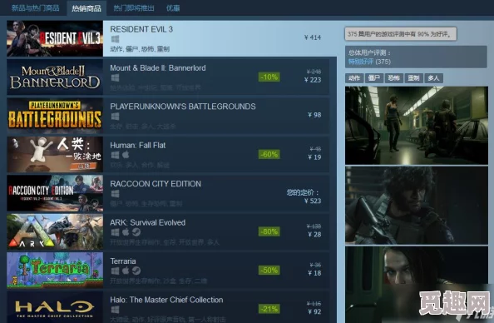
Task: Open the RACCOON CITY EDITION capsule image
Action: click(x=55, y=193)
